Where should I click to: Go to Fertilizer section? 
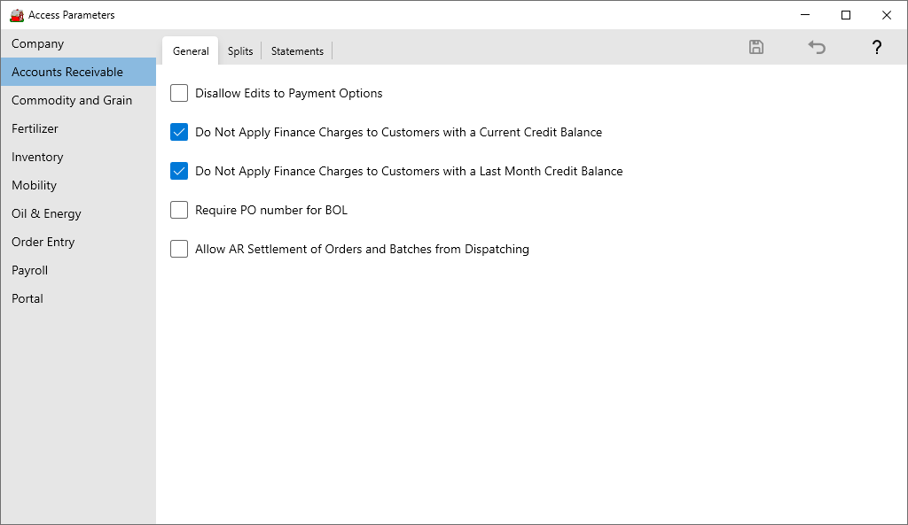click(35, 128)
